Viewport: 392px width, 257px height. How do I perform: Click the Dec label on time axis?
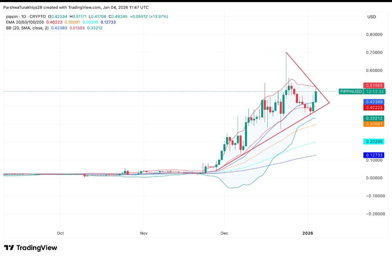tap(224, 233)
